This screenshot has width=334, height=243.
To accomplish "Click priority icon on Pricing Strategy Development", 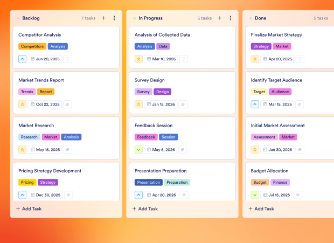I will [23, 195].
